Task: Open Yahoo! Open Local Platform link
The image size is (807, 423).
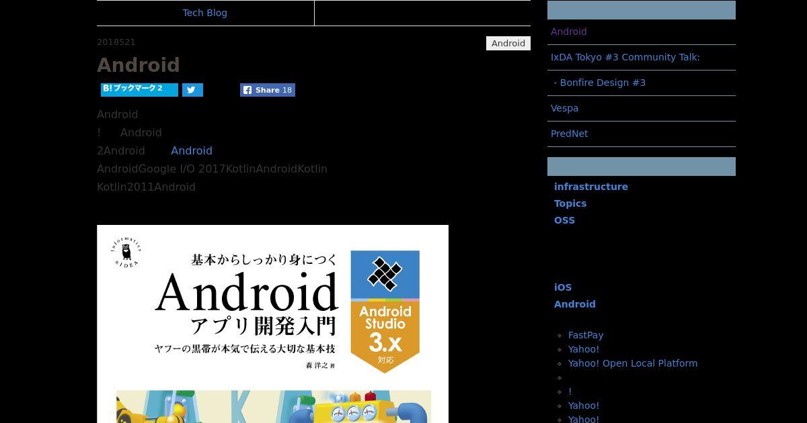Action: (x=633, y=363)
